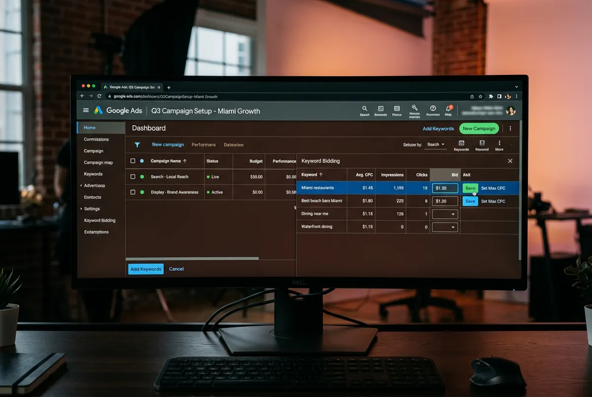Sort by the Campaign Name column
The height and width of the screenshot is (397, 592).
pos(169,161)
